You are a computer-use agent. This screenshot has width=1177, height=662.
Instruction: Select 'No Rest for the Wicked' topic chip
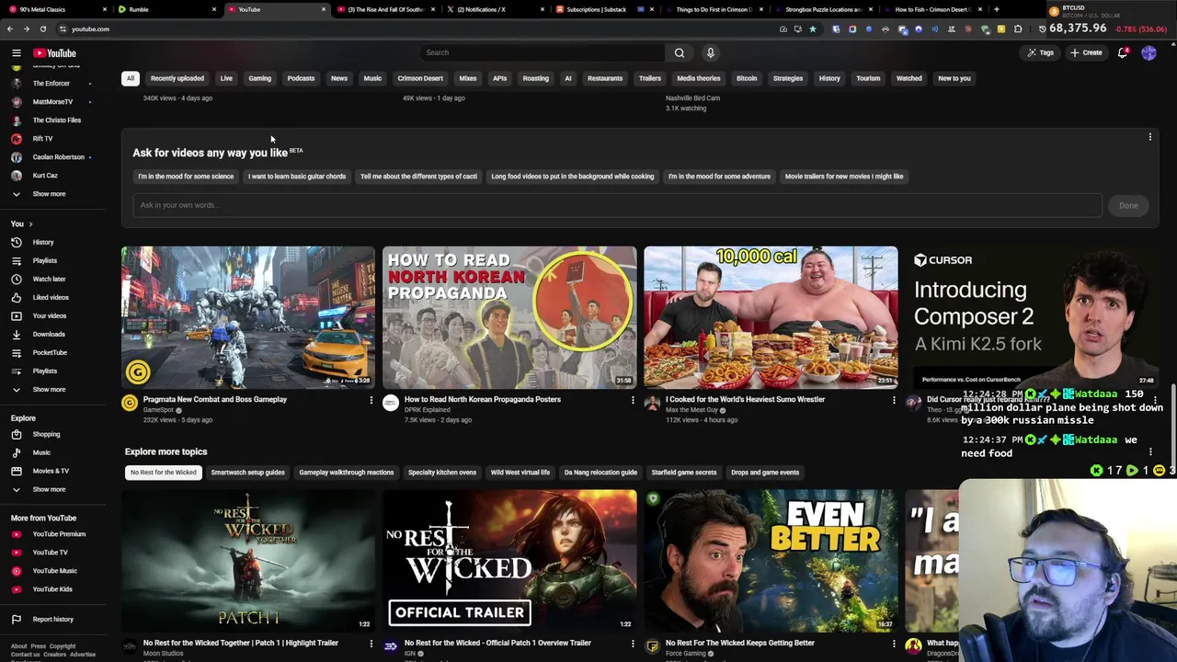point(164,473)
